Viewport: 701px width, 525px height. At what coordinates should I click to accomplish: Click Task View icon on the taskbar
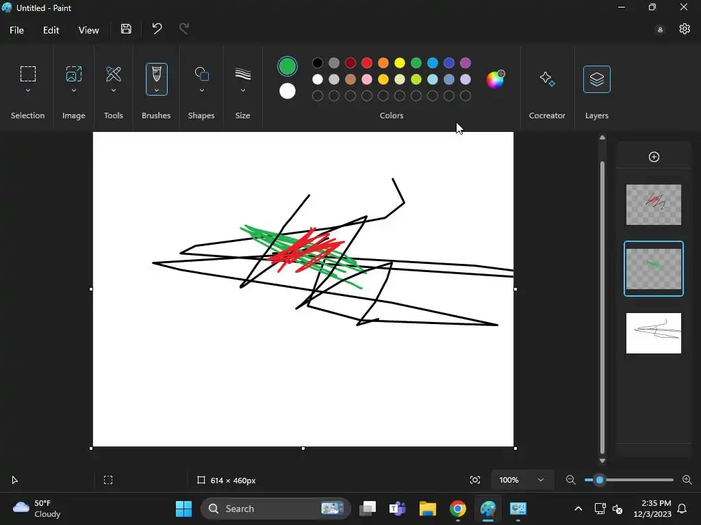[x=368, y=509]
